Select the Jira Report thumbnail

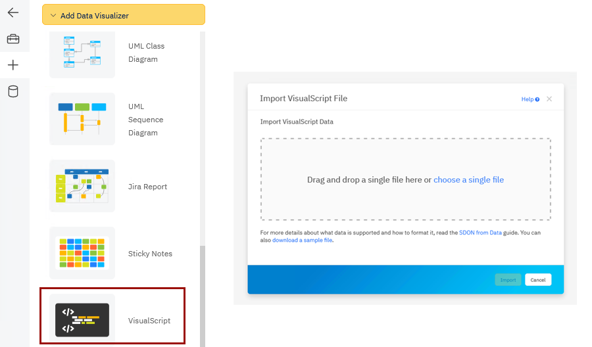82,186
